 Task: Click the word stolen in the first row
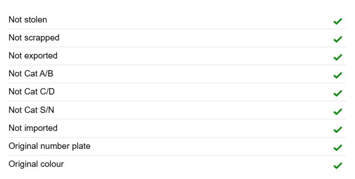click(35, 20)
